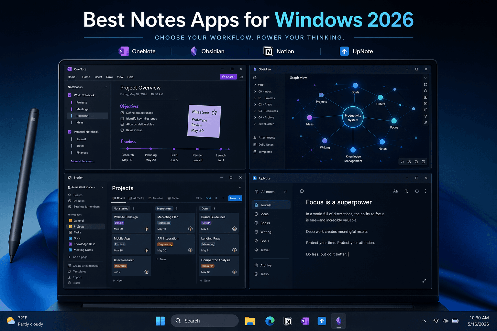This screenshot has width=497, height=331.
Task: Collapse the Notion Projects page chevron
Action: 240,187
